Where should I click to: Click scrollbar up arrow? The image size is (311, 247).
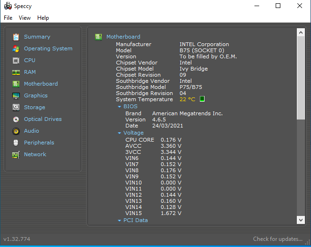pyautogui.click(x=301, y=32)
